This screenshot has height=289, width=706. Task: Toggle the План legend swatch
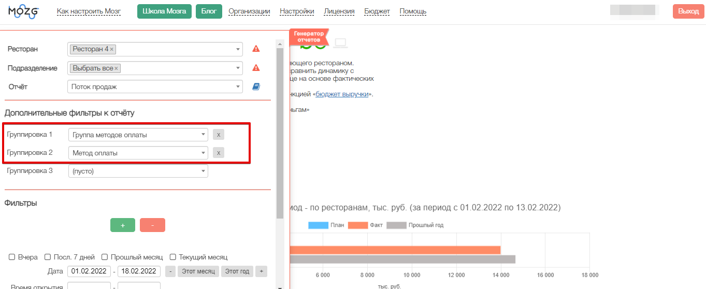point(318,225)
